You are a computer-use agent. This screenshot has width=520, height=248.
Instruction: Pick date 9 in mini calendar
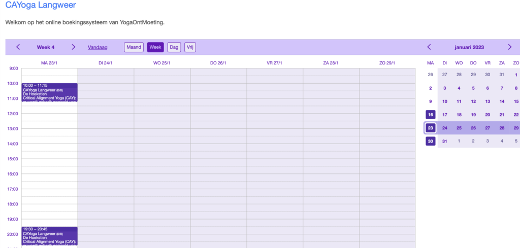click(431, 101)
